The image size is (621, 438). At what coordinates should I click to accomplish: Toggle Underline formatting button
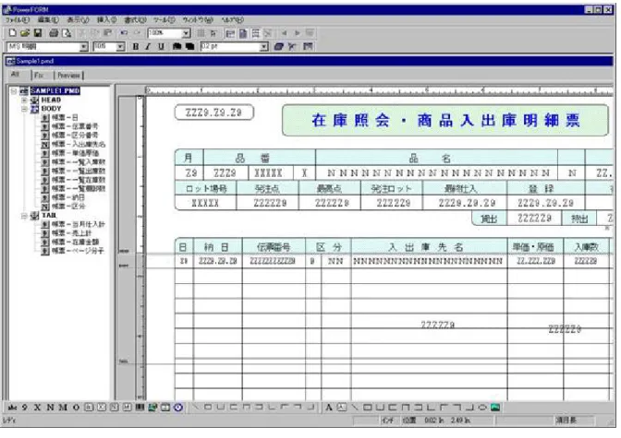click(x=161, y=47)
